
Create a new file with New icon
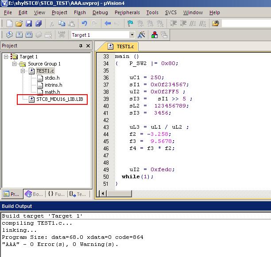click(9, 23)
